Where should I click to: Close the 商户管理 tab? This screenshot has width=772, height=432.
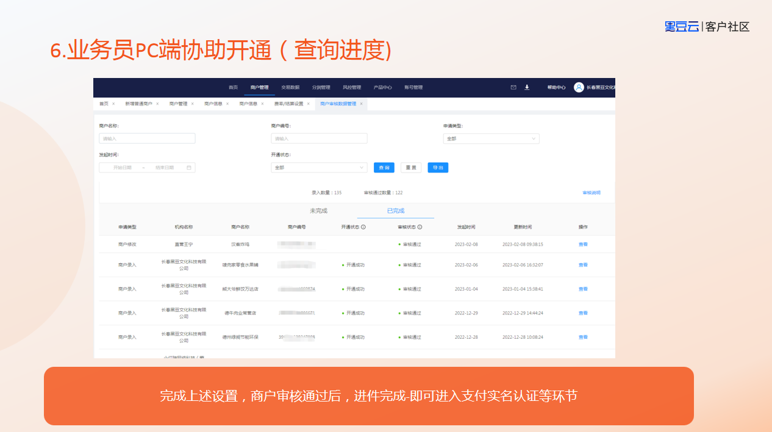click(x=192, y=104)
